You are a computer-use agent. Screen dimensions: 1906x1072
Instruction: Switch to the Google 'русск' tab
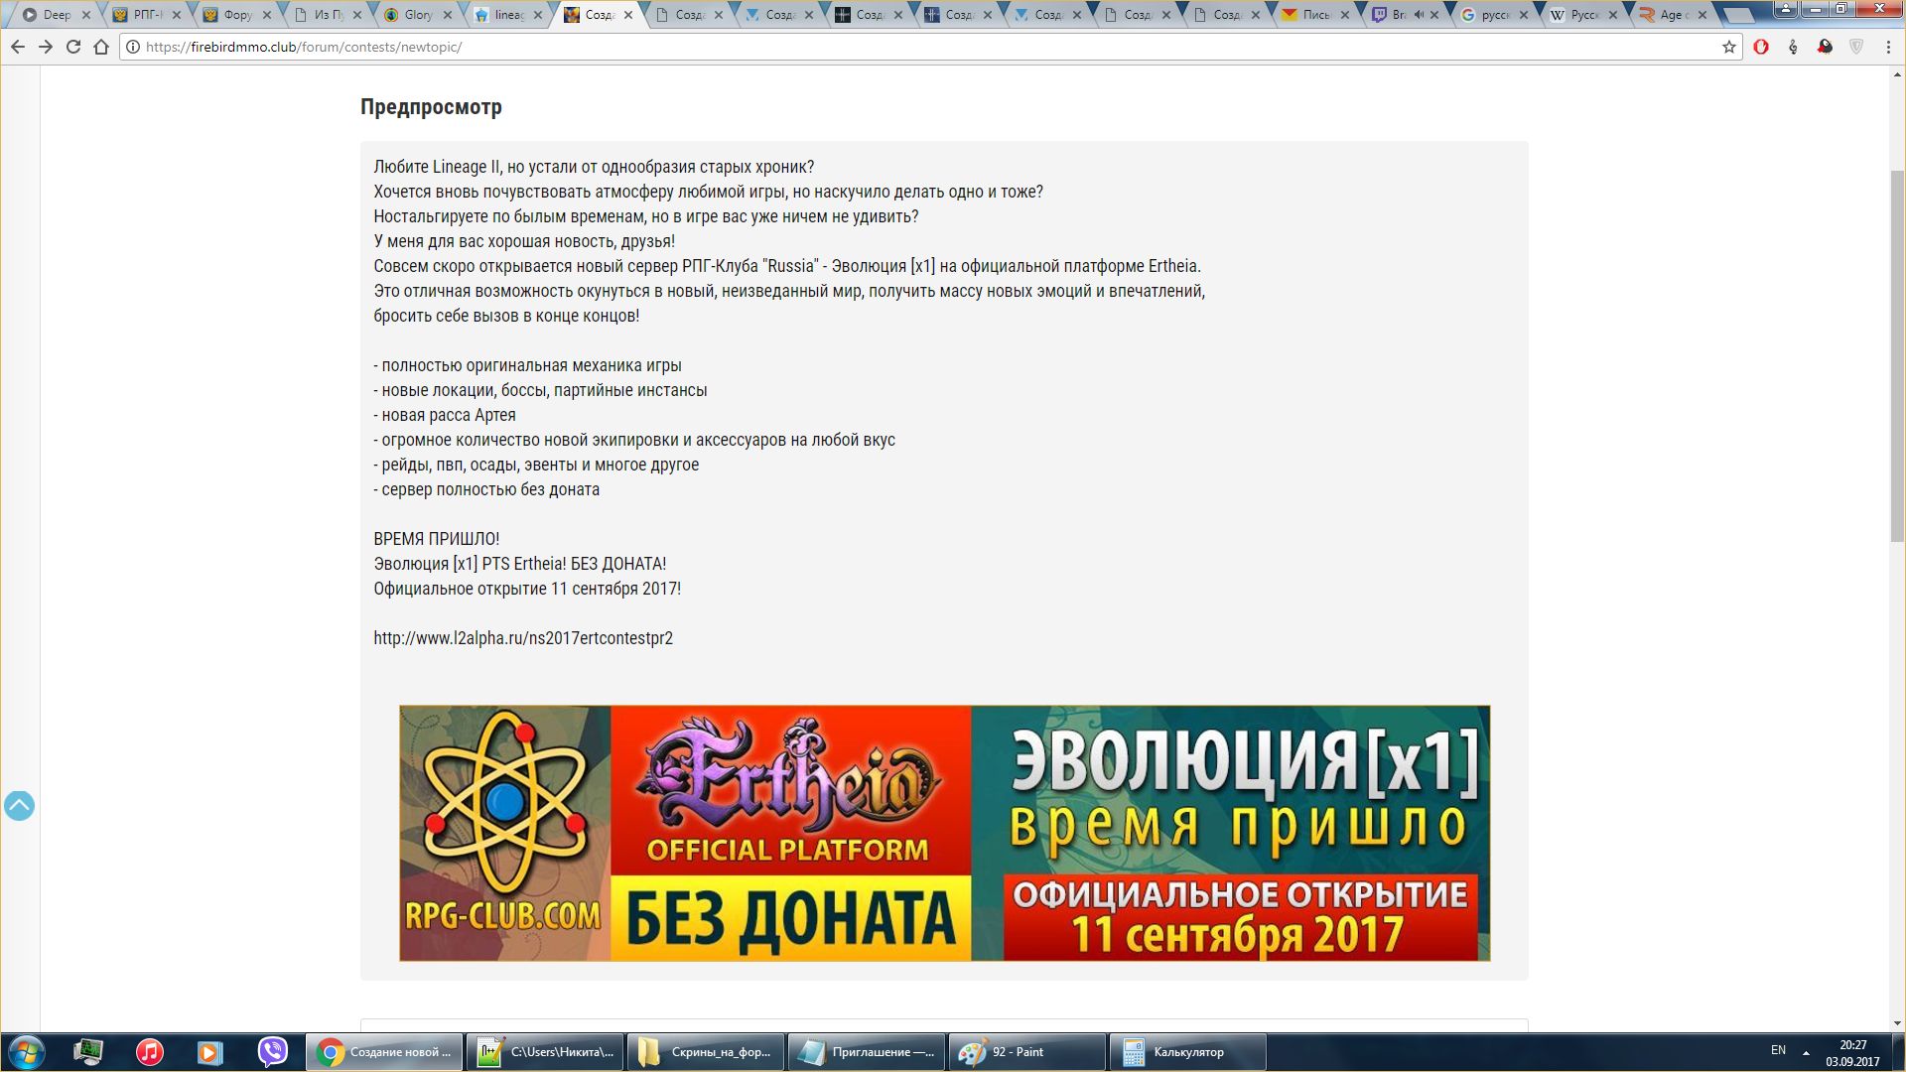point(1495,15)
